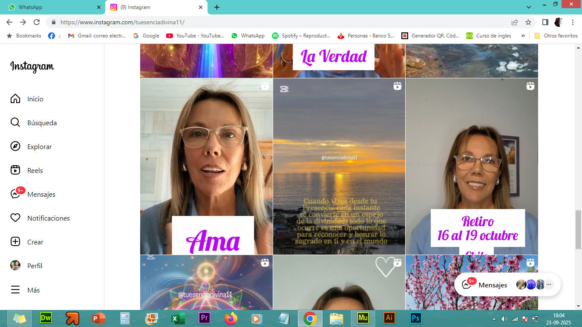Click the Crear plus icon
582x327 pixels.
pyautogui.click(x=15, y=242)
